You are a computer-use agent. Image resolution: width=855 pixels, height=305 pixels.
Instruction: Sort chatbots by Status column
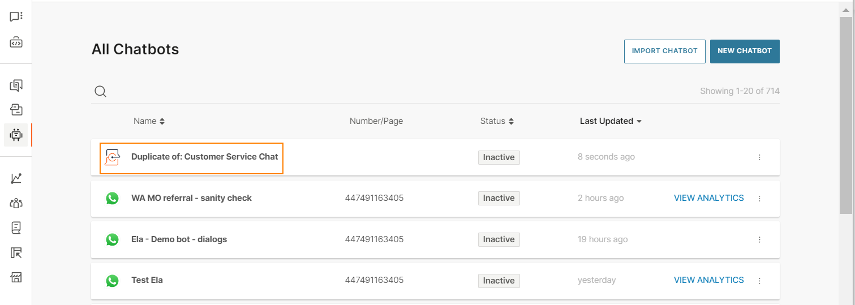[497, 121]
